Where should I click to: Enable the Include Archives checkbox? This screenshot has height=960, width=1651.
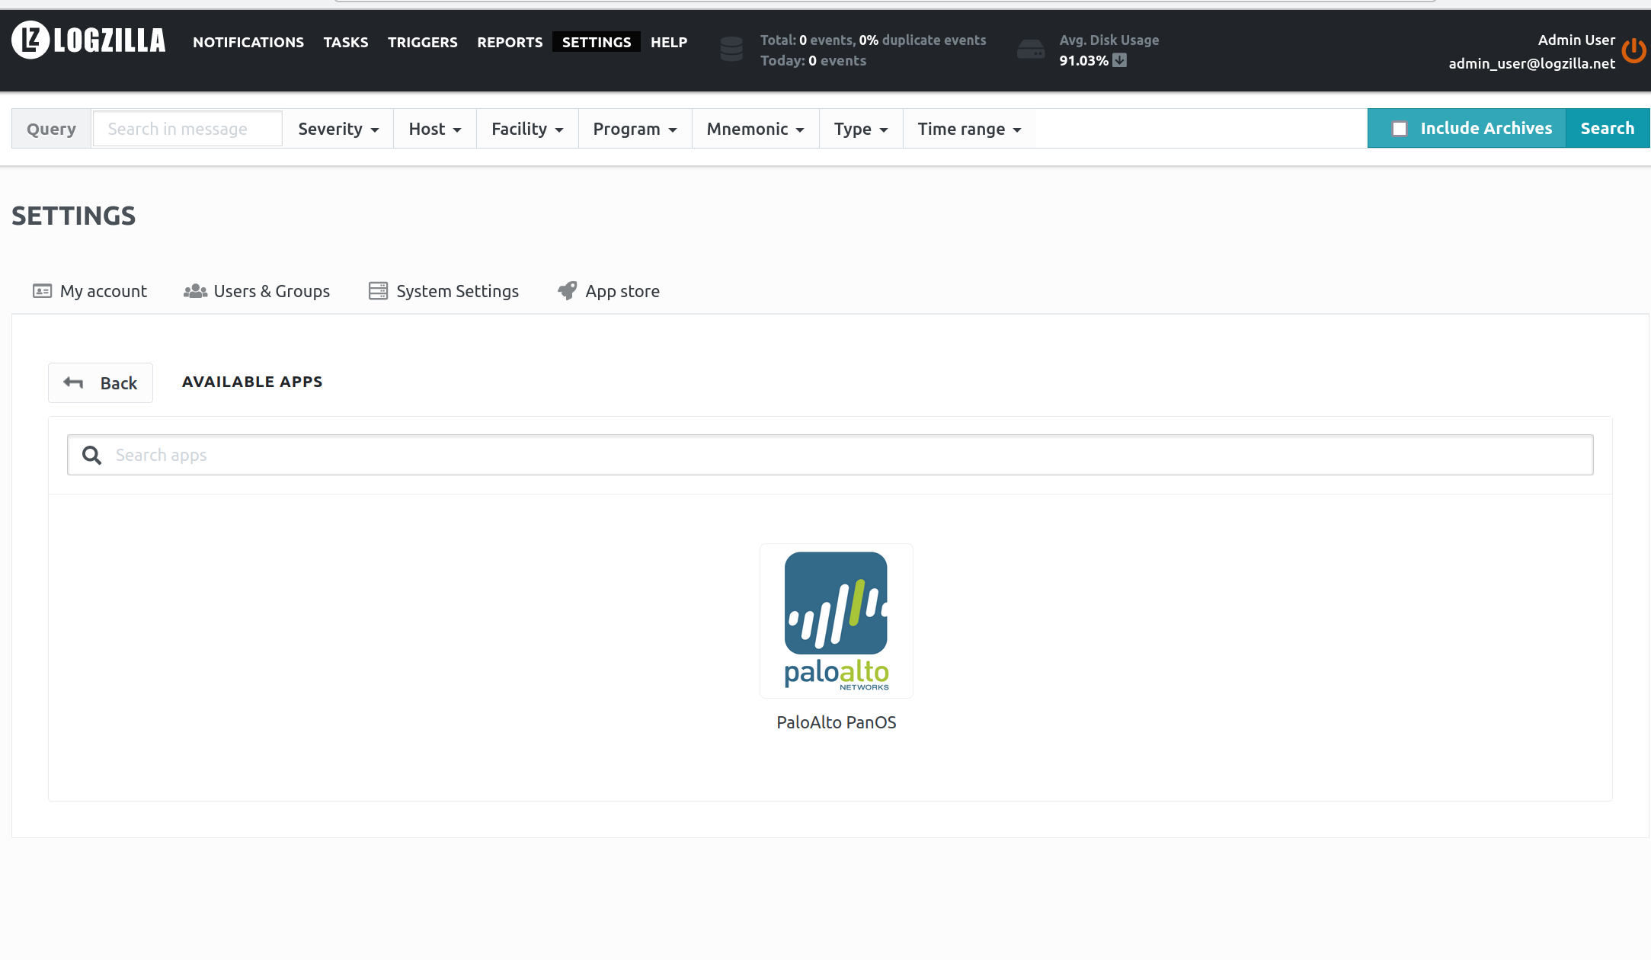coord(1400,128)
